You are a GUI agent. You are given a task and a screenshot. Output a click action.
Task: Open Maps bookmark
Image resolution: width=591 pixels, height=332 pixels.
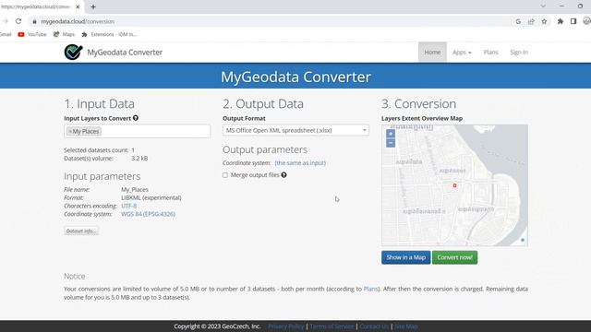tap(64, 34)
